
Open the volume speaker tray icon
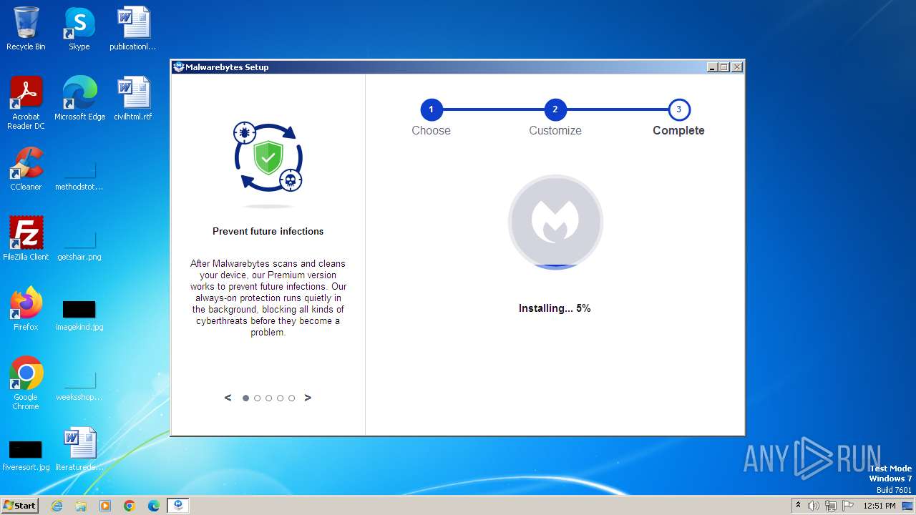(814, 506)
